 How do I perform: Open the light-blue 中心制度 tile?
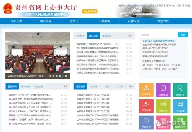(x=180, y=106)
